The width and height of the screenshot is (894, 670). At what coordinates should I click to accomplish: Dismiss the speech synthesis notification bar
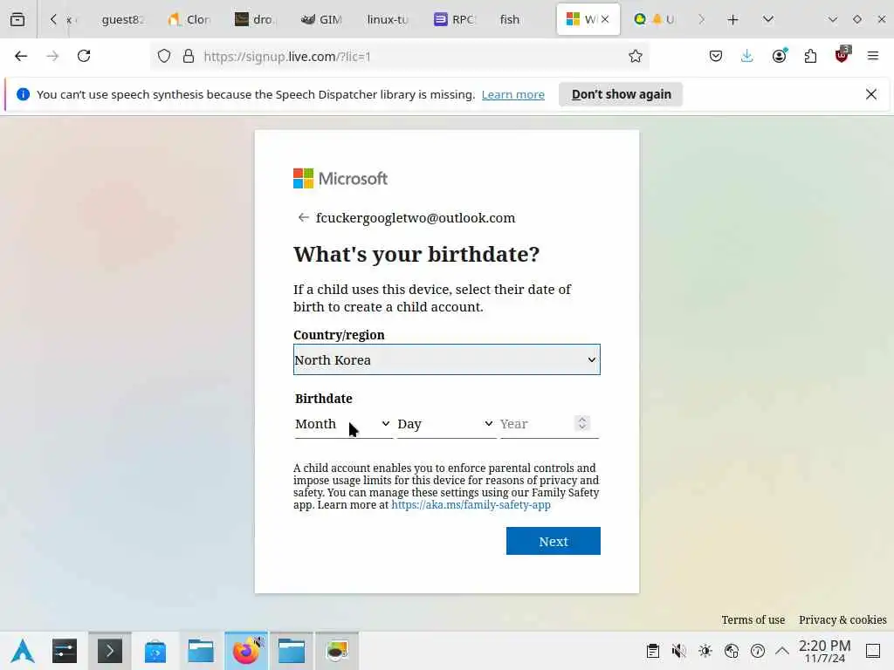871,94
